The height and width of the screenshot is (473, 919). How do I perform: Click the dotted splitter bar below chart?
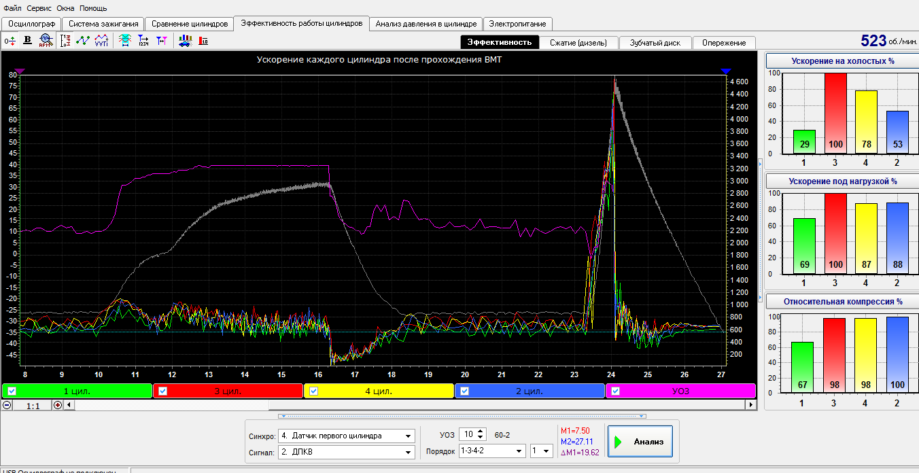pos(462,415)
